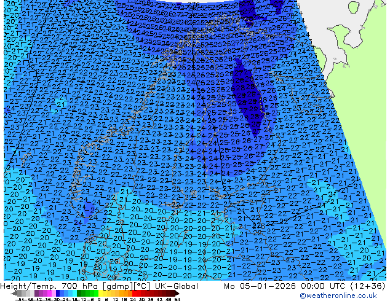Select the purple -42 legend color
Image resolution: width=390 pixels, height=301 pixels.
[x=36, y=293]
